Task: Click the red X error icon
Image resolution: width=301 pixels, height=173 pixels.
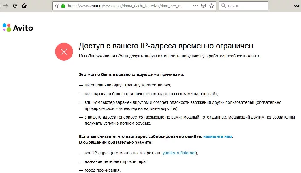Action: pyautogui.click(x=64, y=51)
